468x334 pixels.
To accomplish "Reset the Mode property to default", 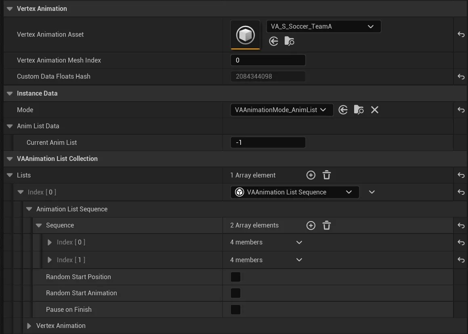I will [x=461, y=109].
